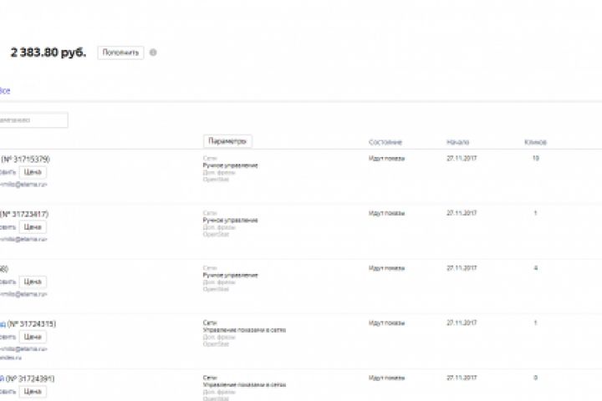Select campaign number № 31724391
This screenshot has width=602, height=401.
point(30,378)
